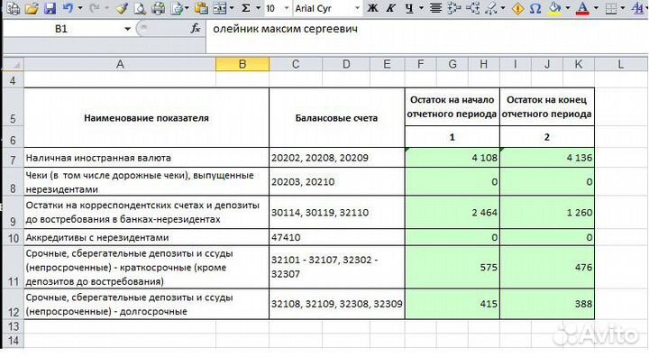
Task: Click the '30114, 30119, 32110' accounts cell
Action: tap(337, 213)
